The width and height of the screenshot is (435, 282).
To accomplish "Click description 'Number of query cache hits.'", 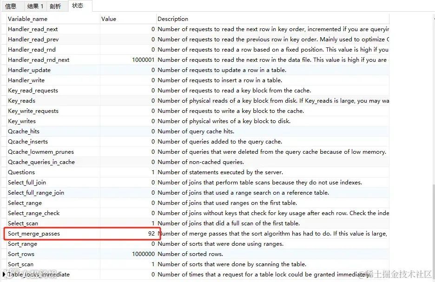I will click(196, 131).
